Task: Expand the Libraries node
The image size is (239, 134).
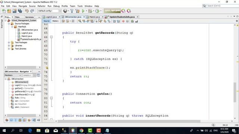Action: click(9, 45)
